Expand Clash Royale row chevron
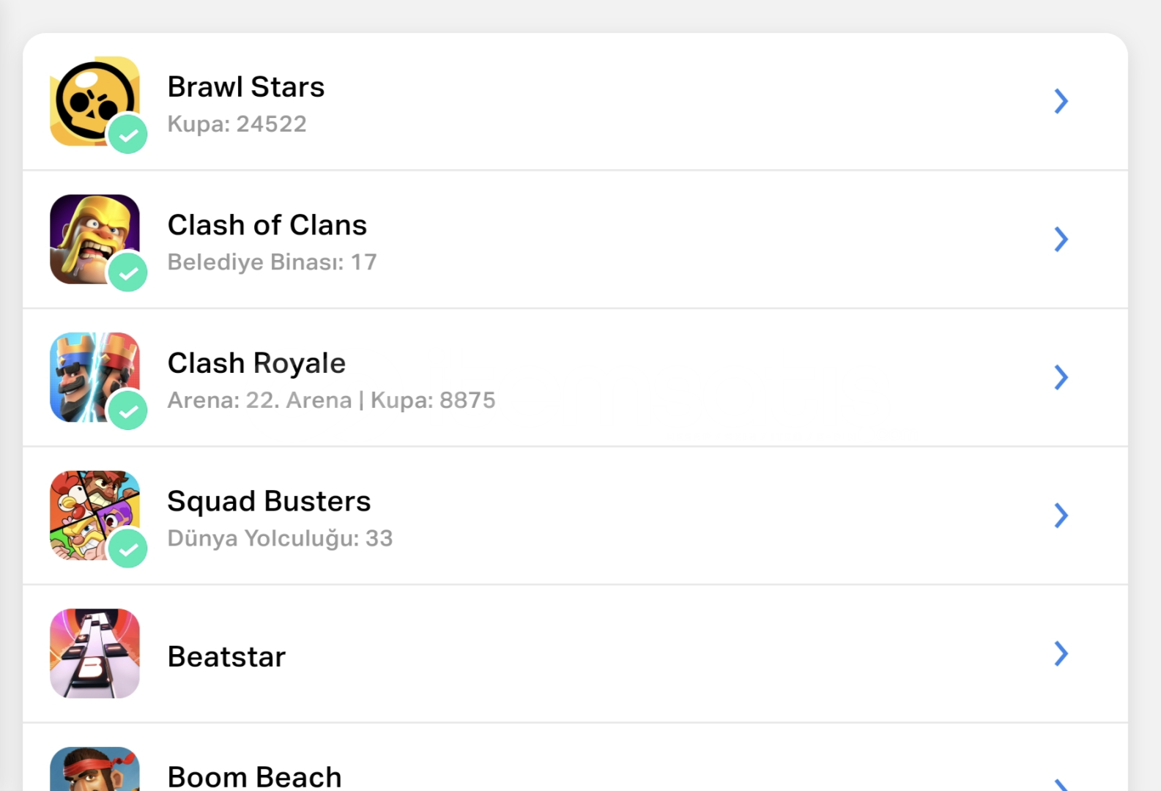 click(1061, 377)
